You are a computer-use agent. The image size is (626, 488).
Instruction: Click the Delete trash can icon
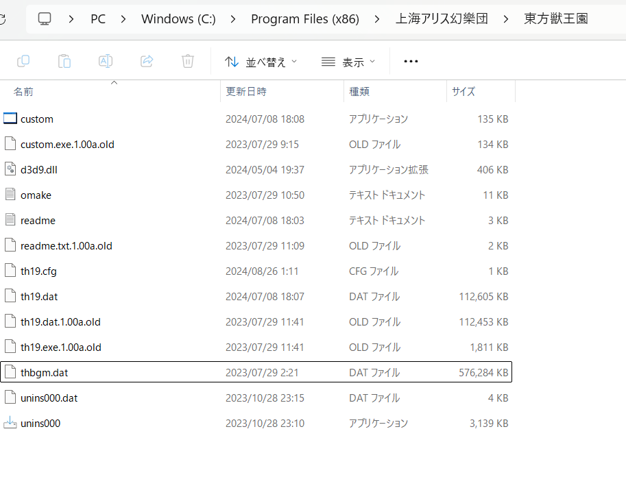click(188, 61)
